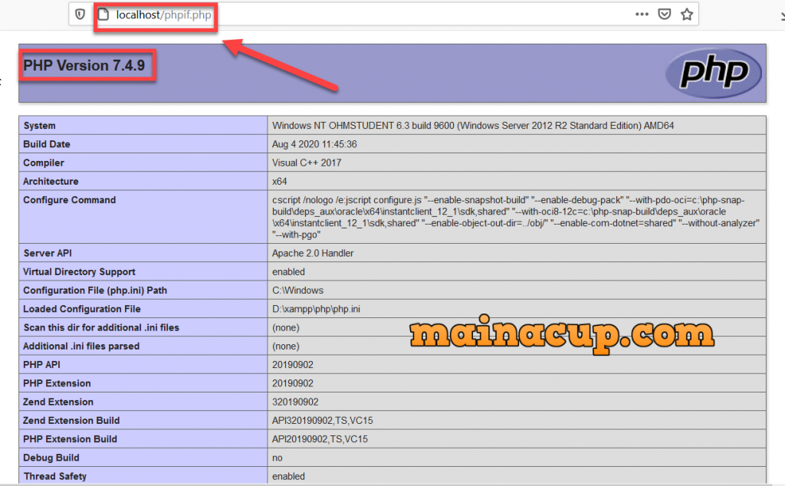Select the Thread Safety label
The height and width of the screenshot is (486, 785).
[x=54, y=476]
